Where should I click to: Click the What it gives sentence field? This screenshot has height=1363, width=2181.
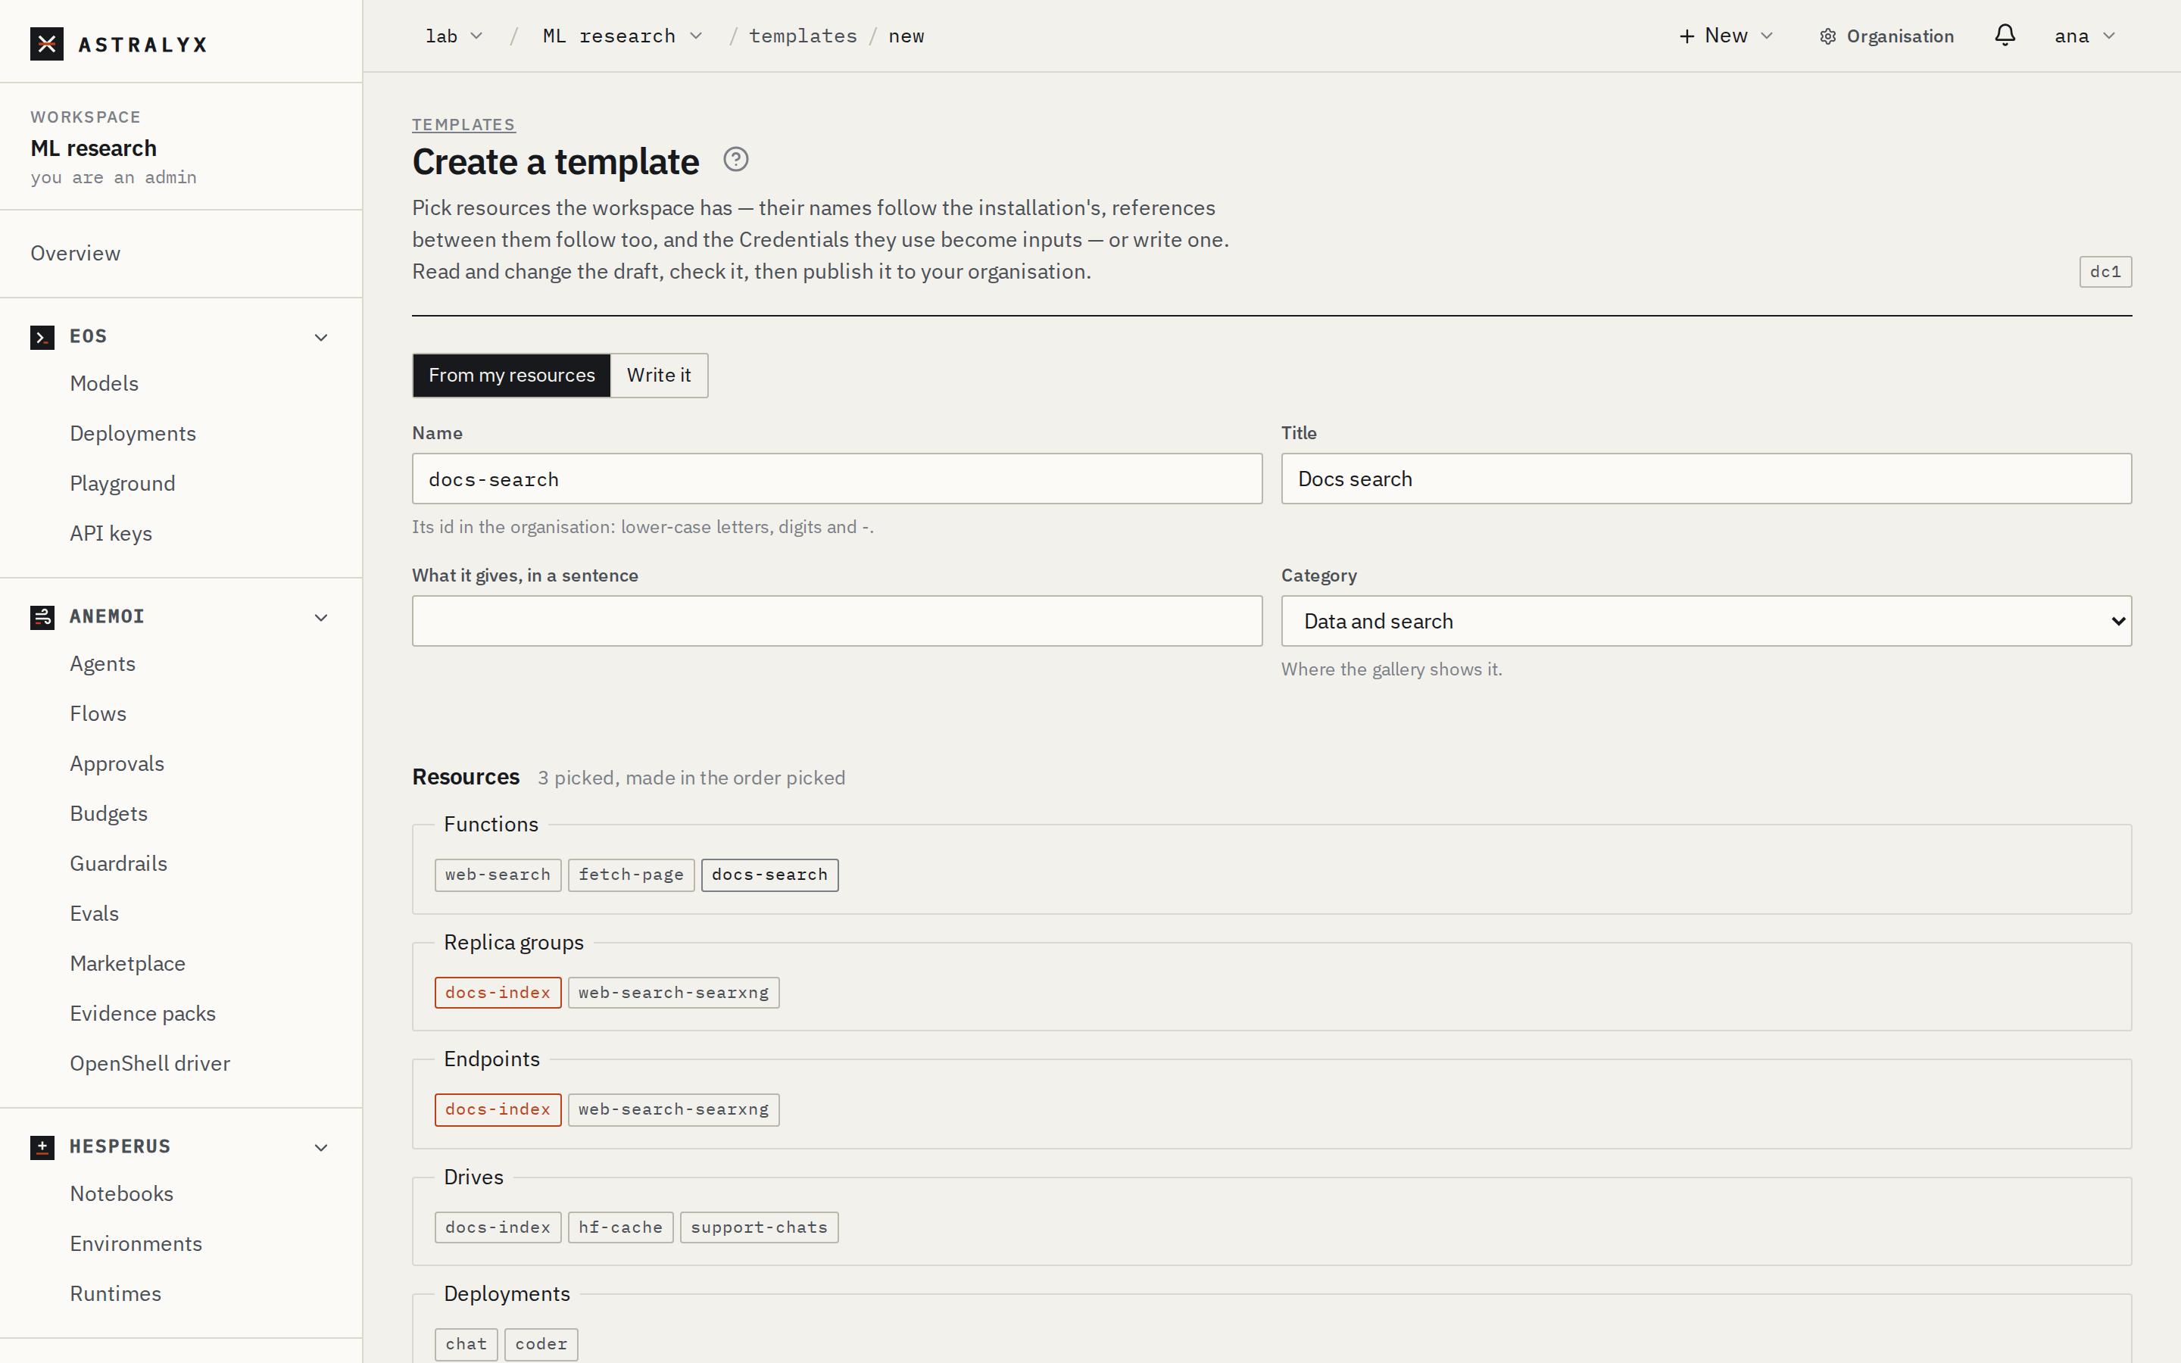838,621
